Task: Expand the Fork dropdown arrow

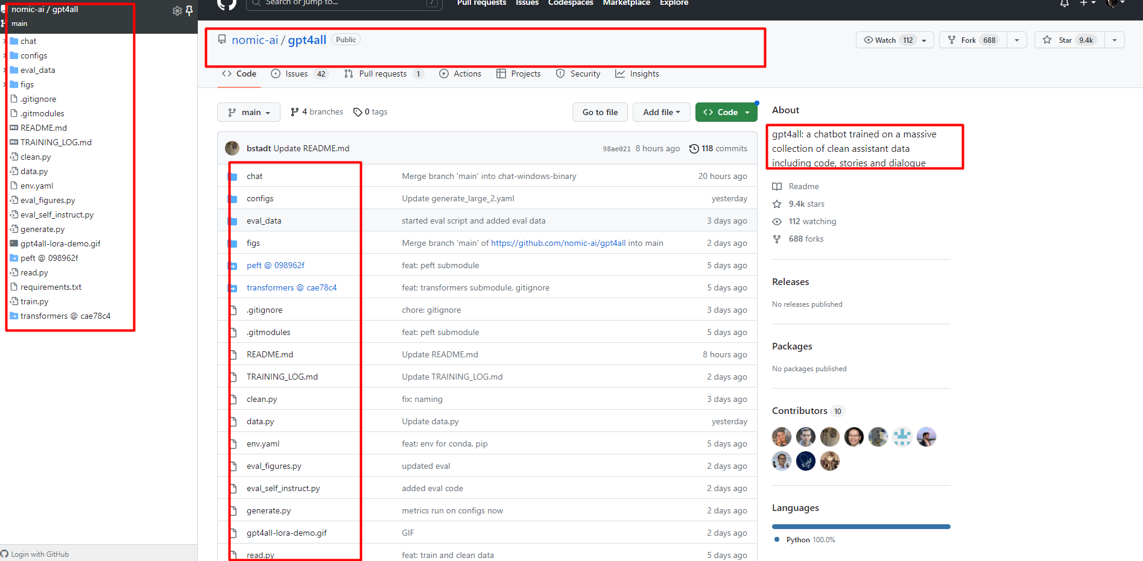Action: pos(1017,40)
